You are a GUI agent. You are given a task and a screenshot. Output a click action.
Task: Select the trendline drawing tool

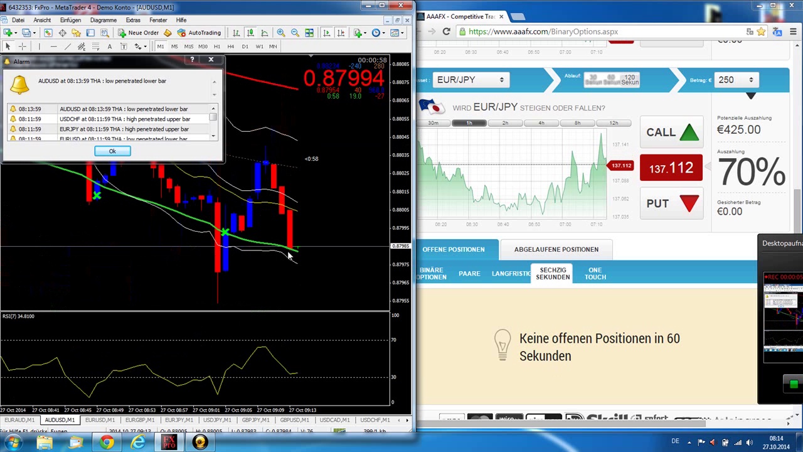(x=67, y=46)
